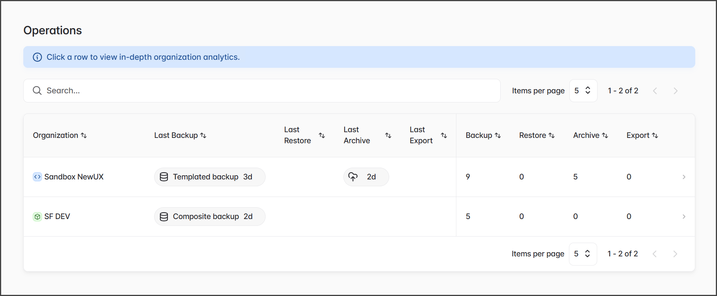This screenshot has width=717, height=296.
Task: Expand the Sandbox NewUX row chevron
Action: [x=684, y=177]
